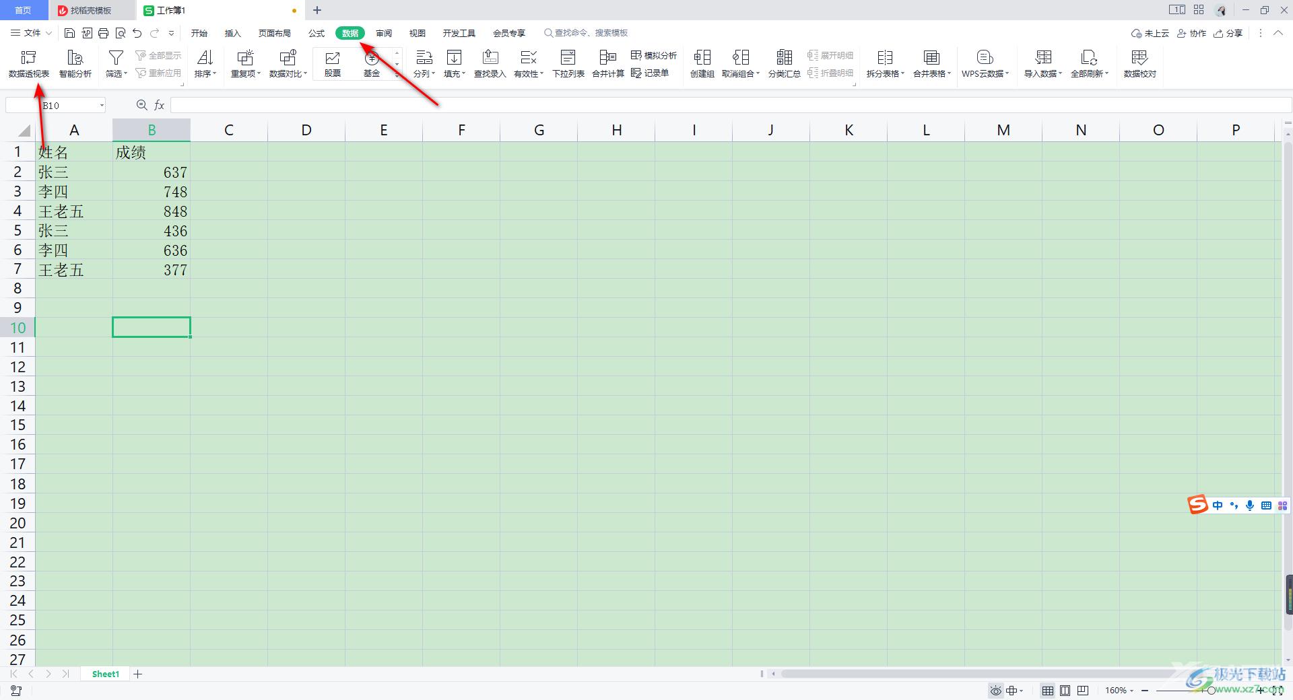Click the print icon in quick access bar
The height and width of the screenshot is (700, 1293).
tap(103, 33)
